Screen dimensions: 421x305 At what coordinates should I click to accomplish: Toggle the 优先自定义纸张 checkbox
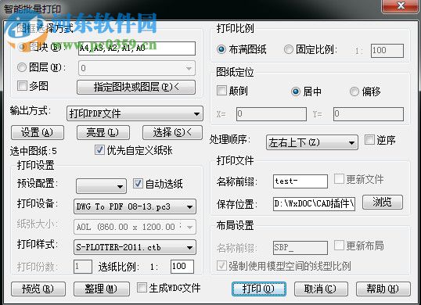pyautogui.click(x=99, y=149)
